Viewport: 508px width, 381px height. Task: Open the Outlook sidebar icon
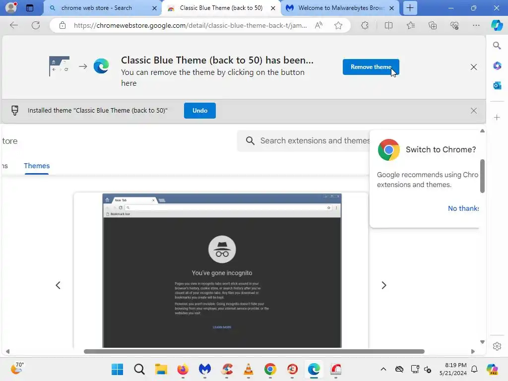[x=497, y=85]
